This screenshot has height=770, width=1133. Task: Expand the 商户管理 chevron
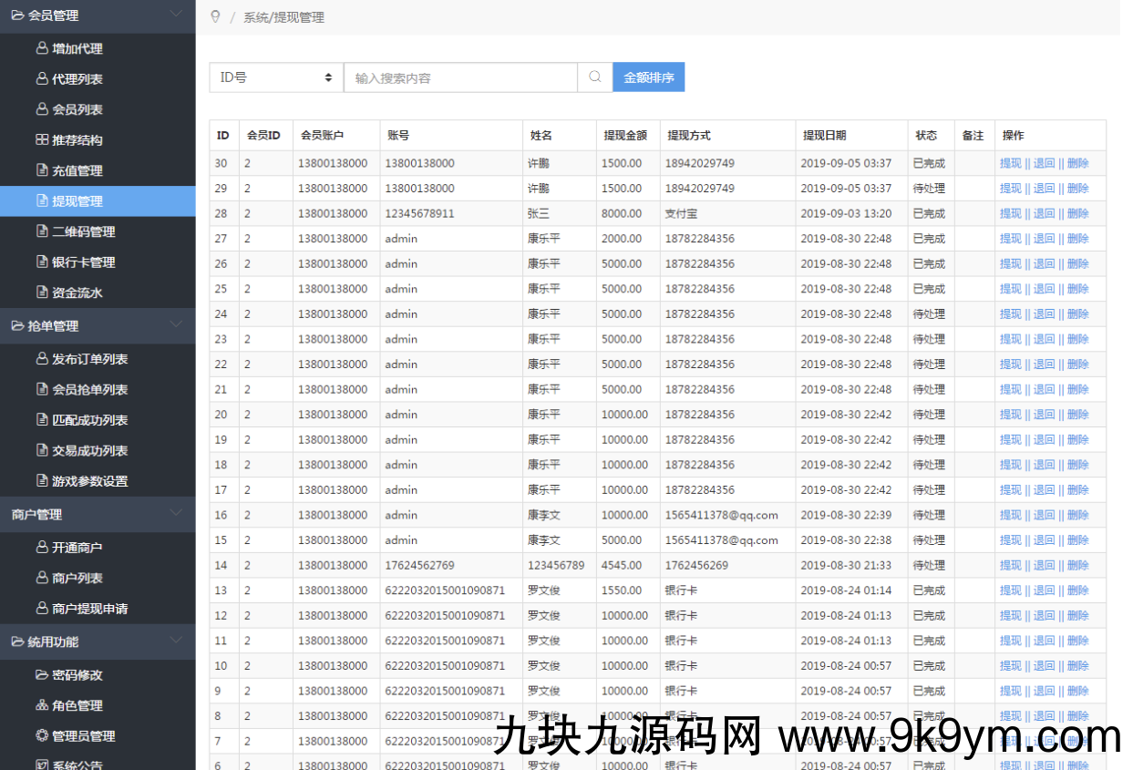click(176, 514)
